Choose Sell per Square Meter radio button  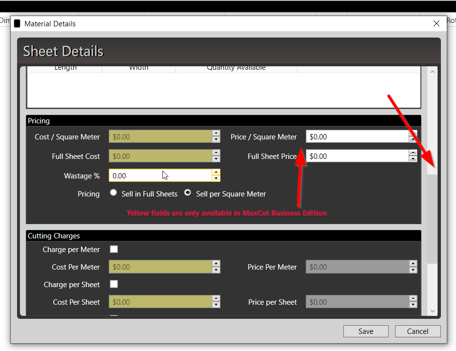click(188, 193)
